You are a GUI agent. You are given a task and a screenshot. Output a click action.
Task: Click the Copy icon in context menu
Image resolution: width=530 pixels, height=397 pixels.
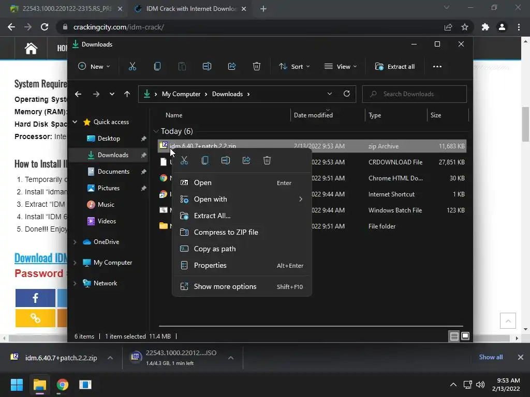coord(205,160)
